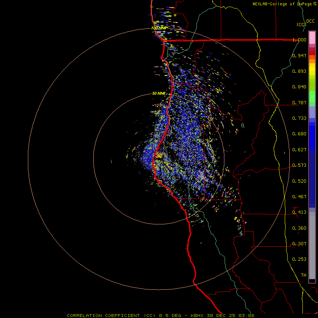Pick the dark red legend swatch
The width and height of the screenshot is (318, 318).
312,53
